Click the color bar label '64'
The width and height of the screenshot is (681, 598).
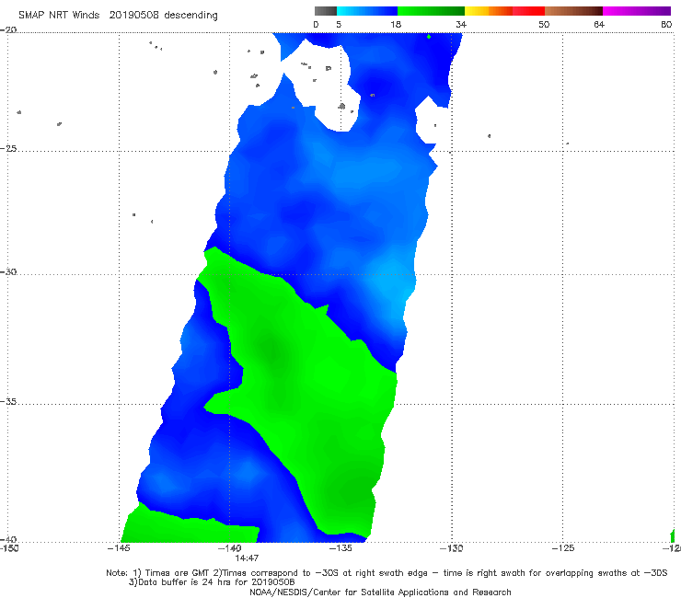[599, 24]
